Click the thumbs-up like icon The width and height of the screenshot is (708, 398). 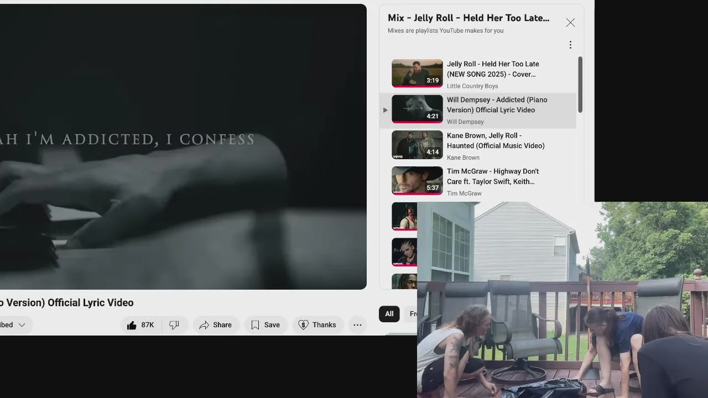pyautogui.click(x=132, y=325)
